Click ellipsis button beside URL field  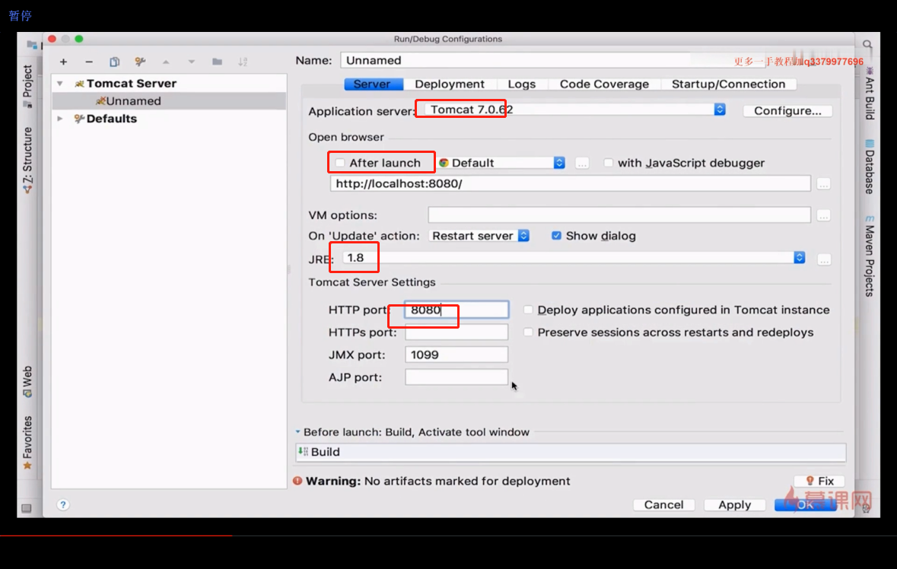pyautogui.click(x=823, y=184)
